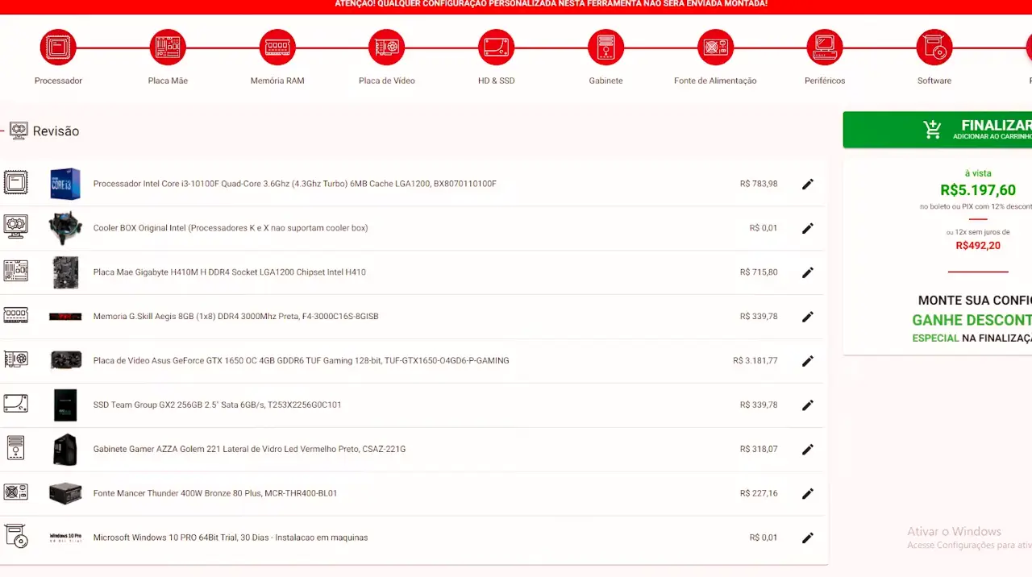This screenshot has width=1032, height=577.
Task: Click the Fonte Mancer Thunder 400W description
Action: 215,493
